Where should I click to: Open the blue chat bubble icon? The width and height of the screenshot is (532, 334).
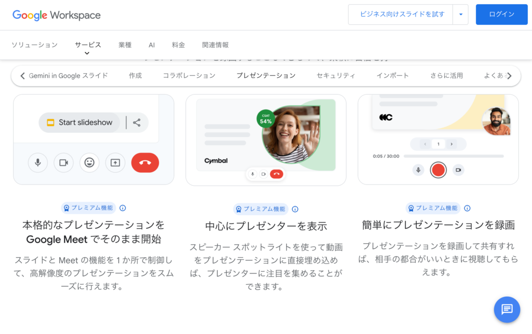pyautogui.click(x=507, y=309)
